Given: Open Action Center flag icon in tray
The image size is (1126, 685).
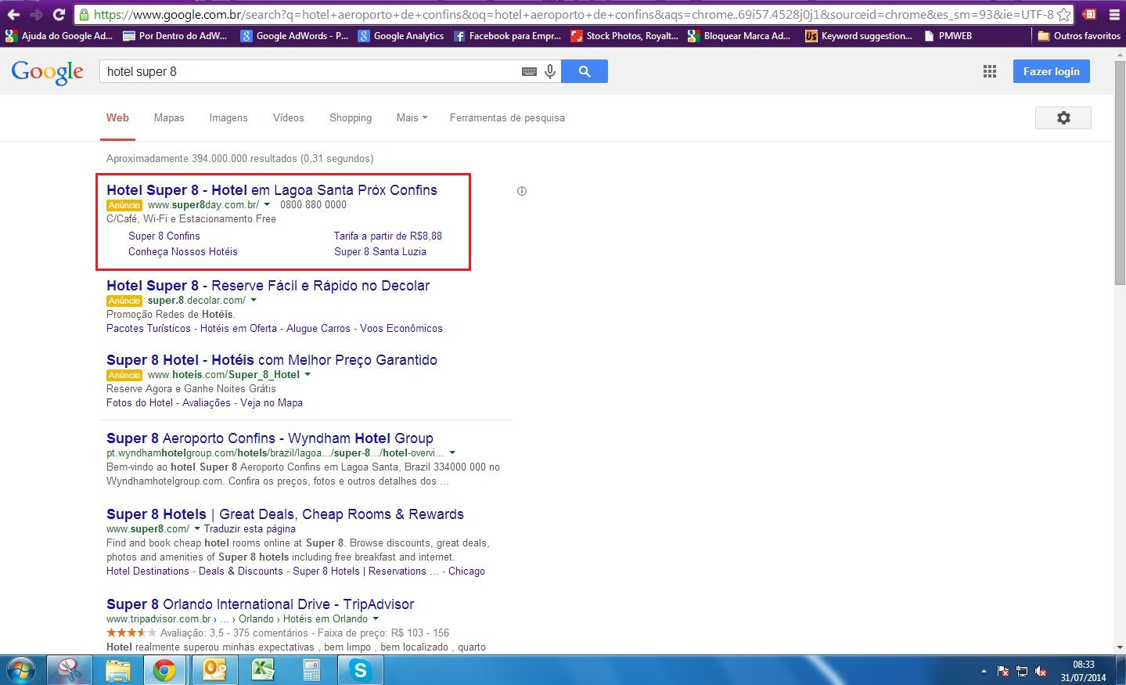Looking at the screenshot, I should [1003, 671].
